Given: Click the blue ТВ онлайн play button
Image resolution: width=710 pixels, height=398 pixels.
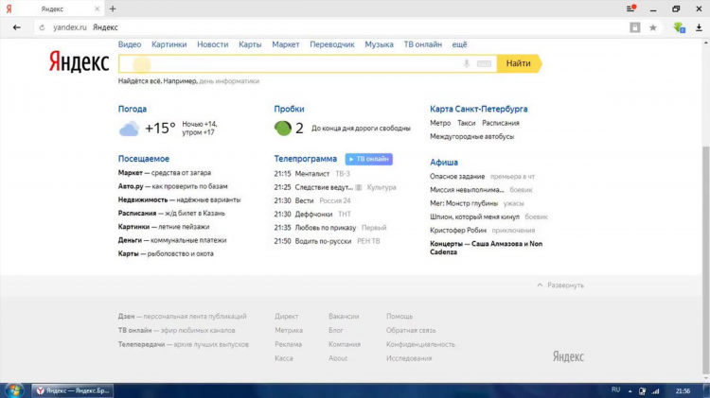Looking at the screenshot, I should point(368,159).
